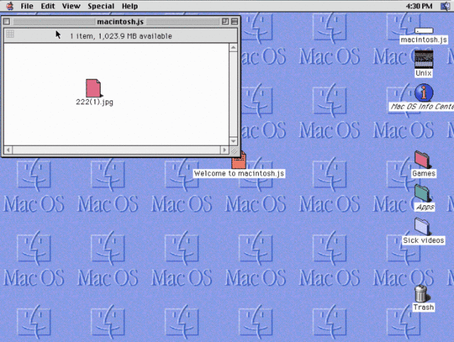This screenshot has height=342, width=454.
Task: Select the Sick videos folder icon
Action: click(x=422, y=227)
